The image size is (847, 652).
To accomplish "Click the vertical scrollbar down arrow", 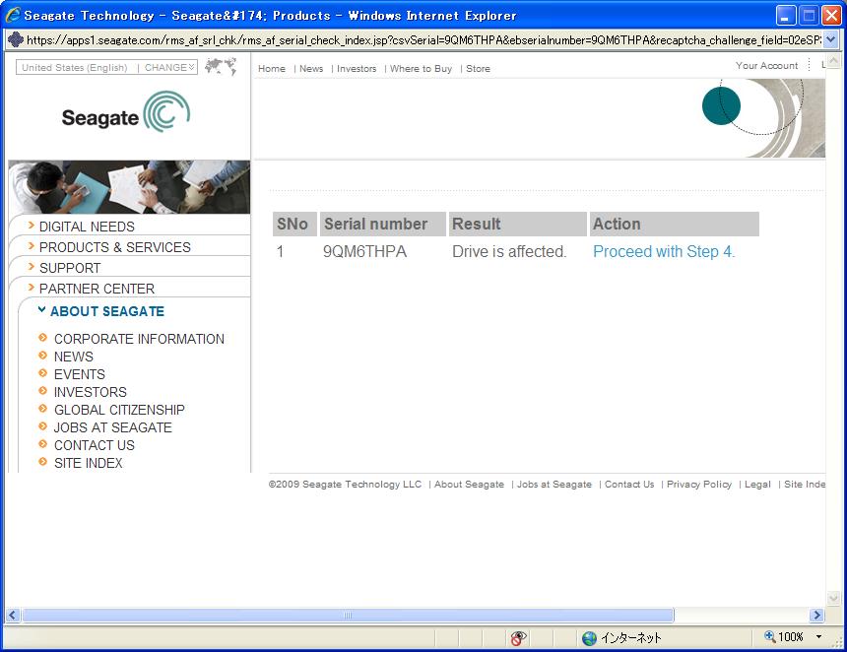I will point(833,598).
